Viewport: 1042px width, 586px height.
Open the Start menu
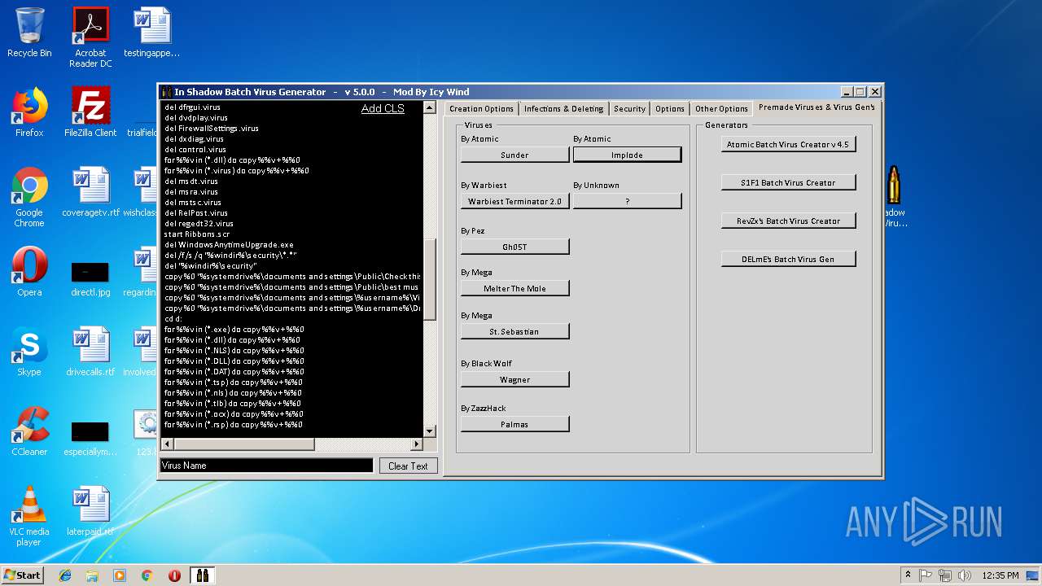tap(22, 575)
